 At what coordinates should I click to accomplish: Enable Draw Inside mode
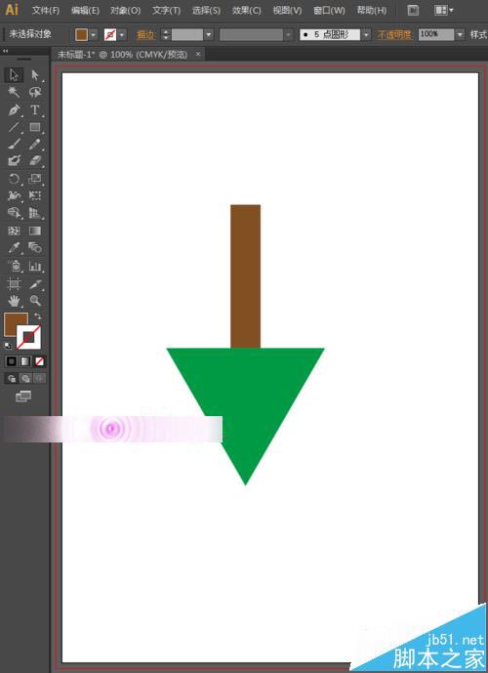[x=39, y=379]
